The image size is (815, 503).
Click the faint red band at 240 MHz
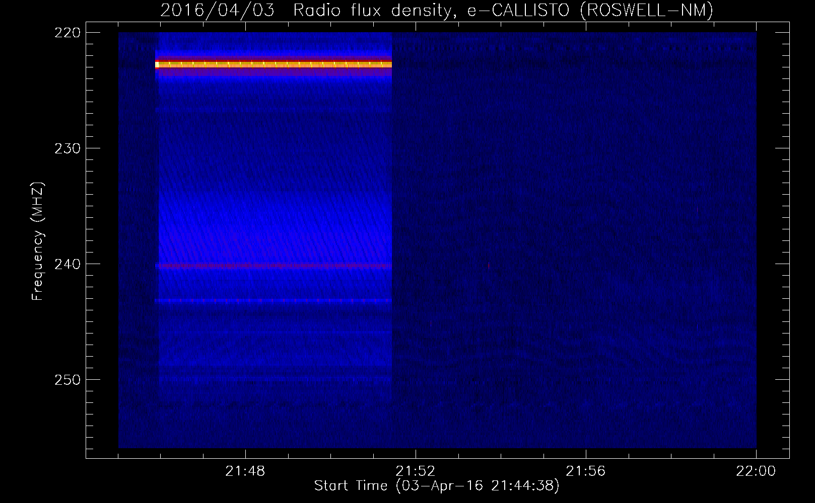[x=274, y=266]
